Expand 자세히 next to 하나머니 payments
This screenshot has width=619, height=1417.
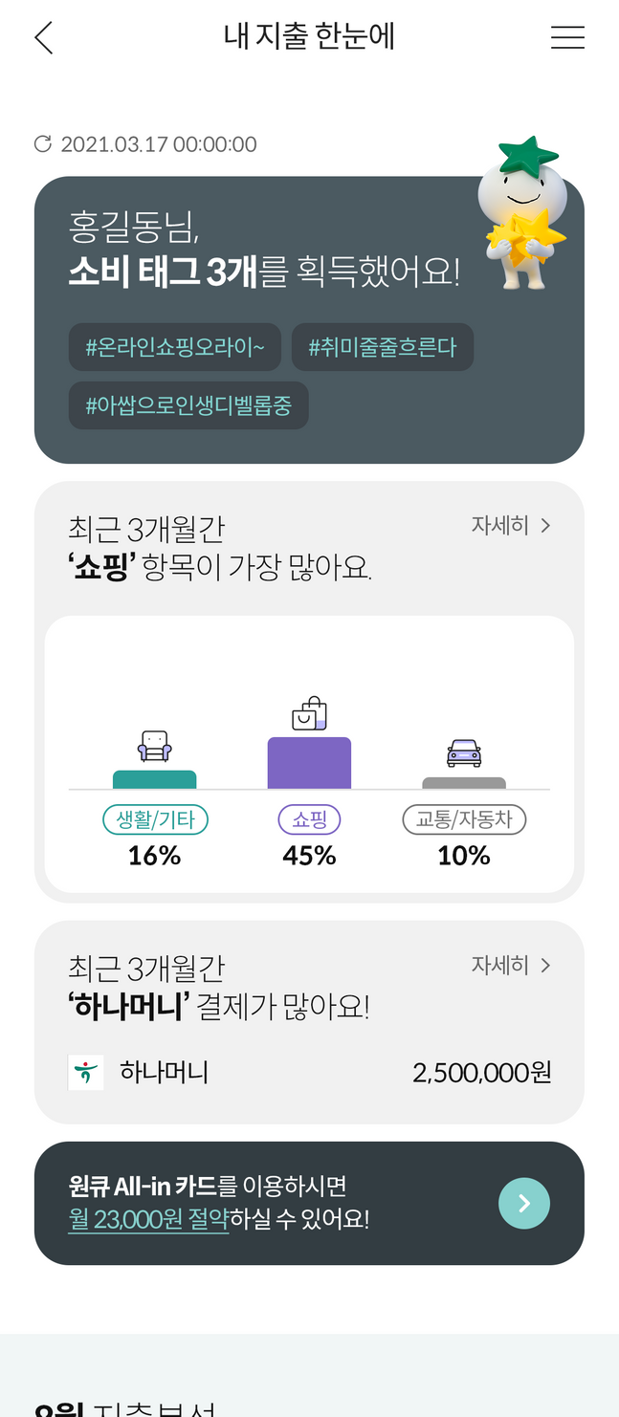tap(511, 965)
